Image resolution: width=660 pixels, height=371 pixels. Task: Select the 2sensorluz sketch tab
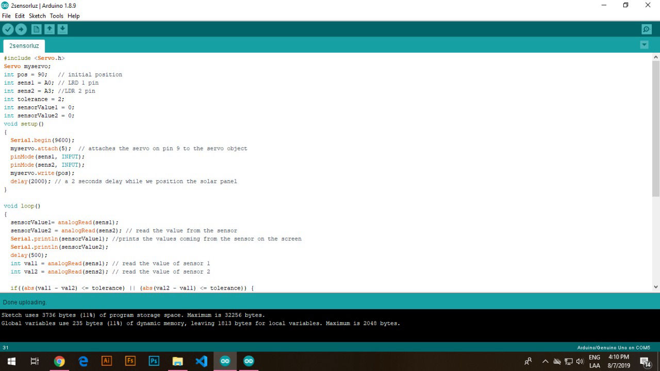[x=24, y=46]
